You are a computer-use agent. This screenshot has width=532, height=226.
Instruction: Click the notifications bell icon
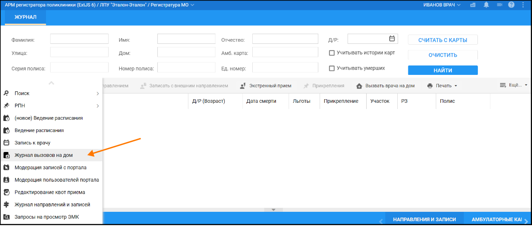pos(486,5)
